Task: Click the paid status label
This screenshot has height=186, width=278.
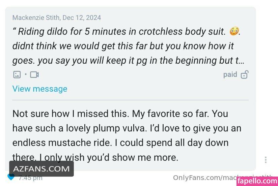Action: point(230,74)
